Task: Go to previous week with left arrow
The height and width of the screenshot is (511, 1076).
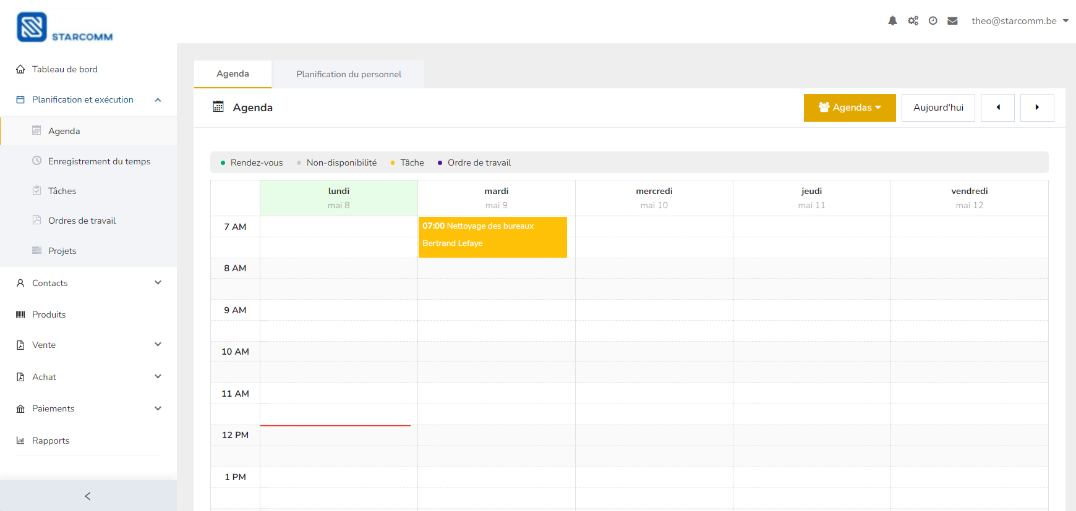Action: click(x=997, y=108)
